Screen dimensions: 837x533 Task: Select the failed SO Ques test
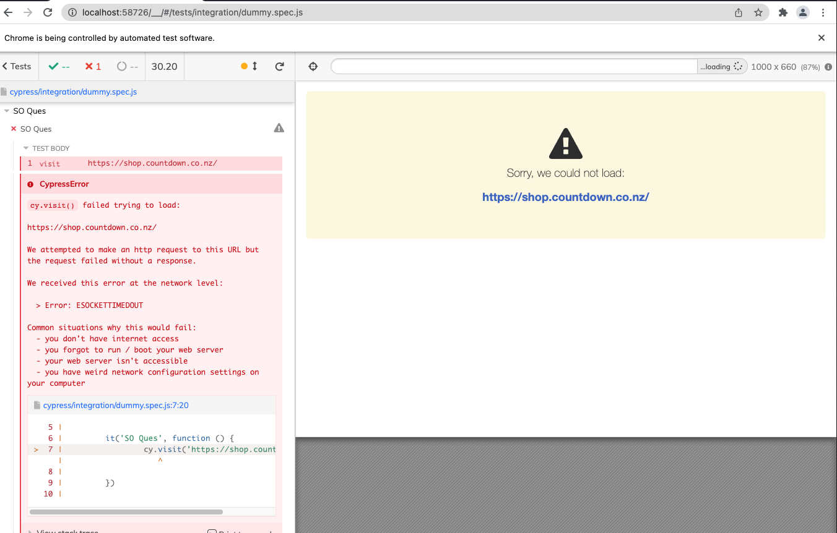(36, 129)
